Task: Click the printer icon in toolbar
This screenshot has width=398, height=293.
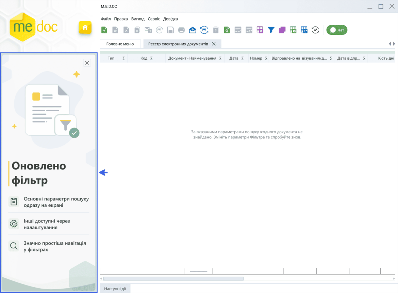Action: point(182,30)
